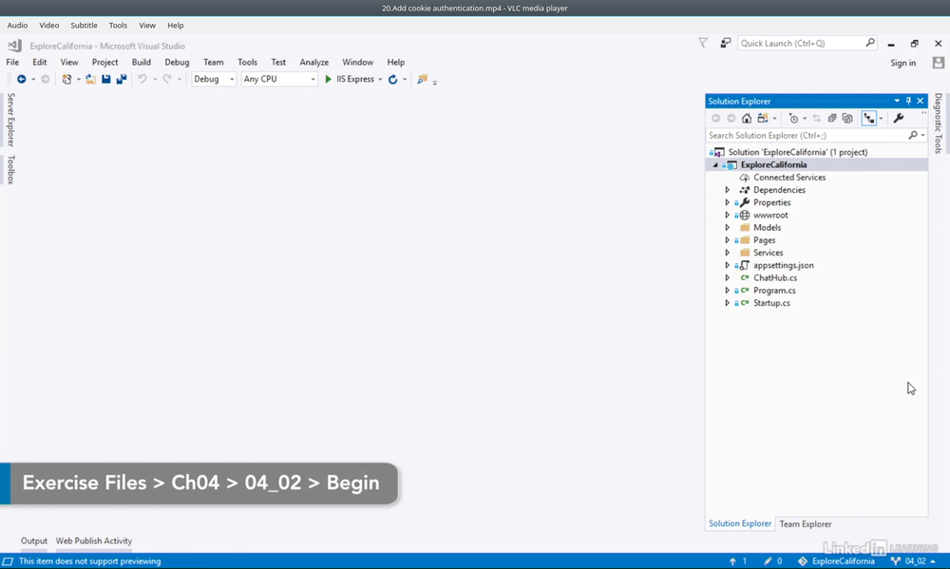
Task: Open the Analyze menu
Action: point(313,62)
